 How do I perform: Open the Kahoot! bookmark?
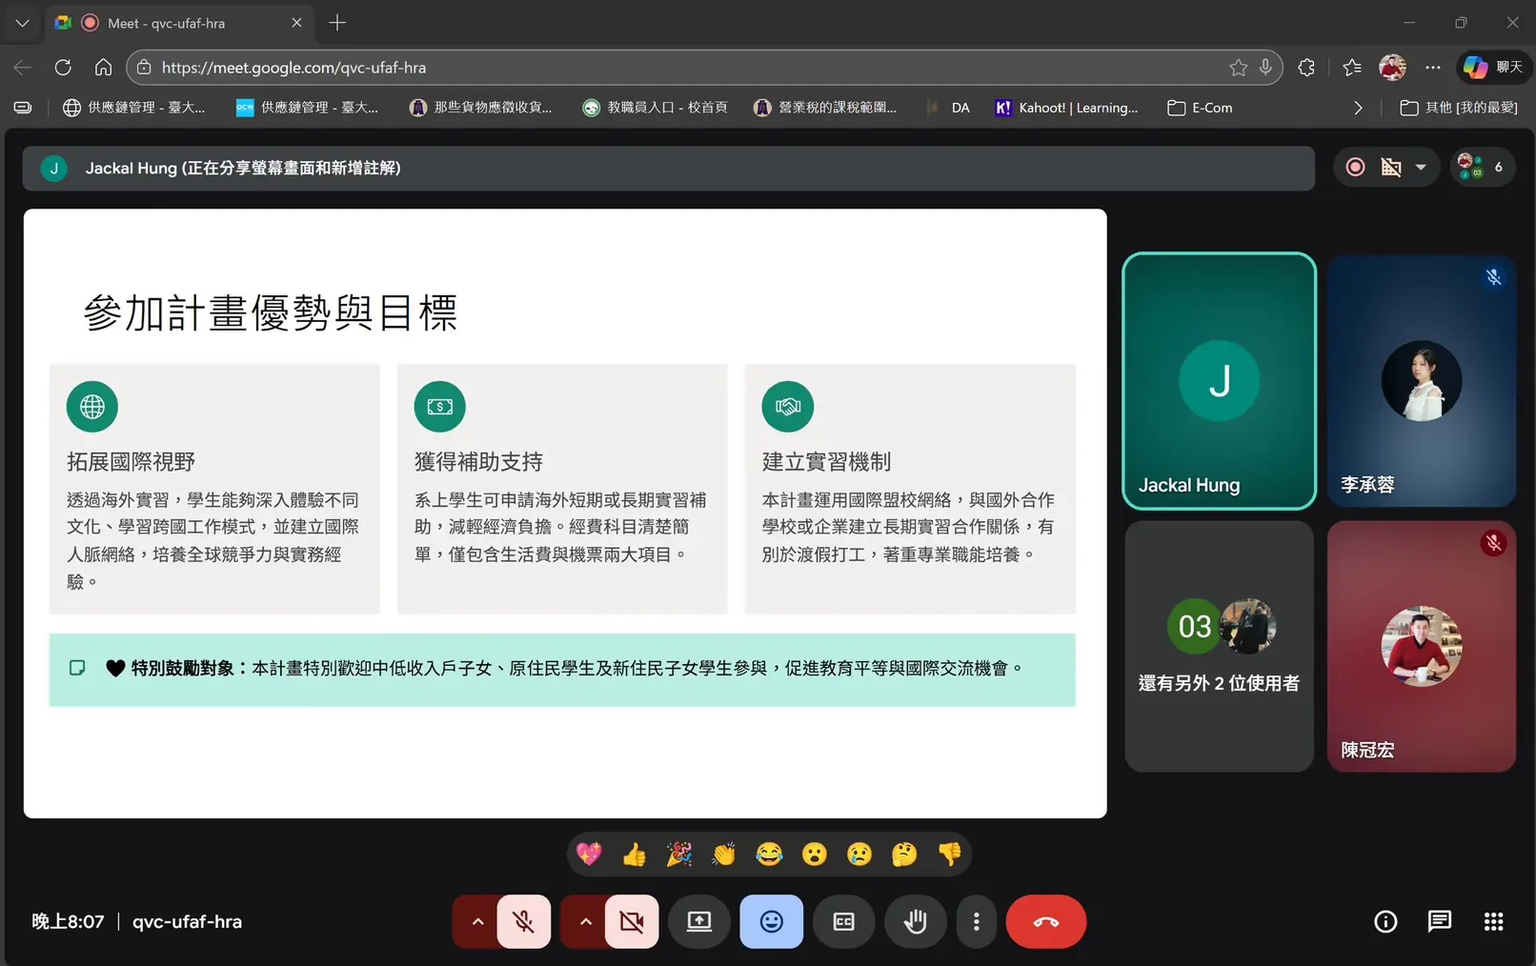pos(1066,108)
